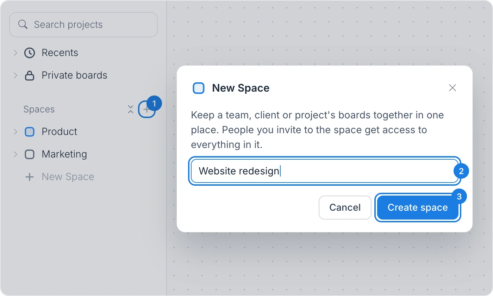Click the Recents clock icon

[x=30, y=53]
